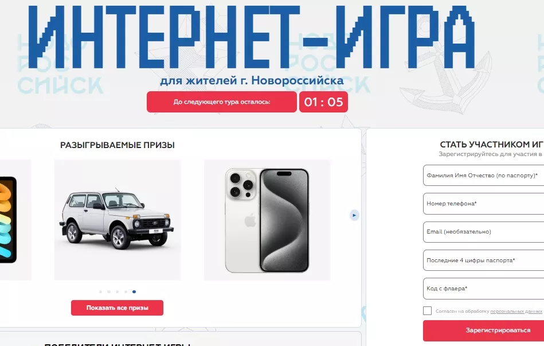This screenshot has height=346, width=544.
Task: Click the 'Зарегистрироваться' button
Action: tap(484, 331)
